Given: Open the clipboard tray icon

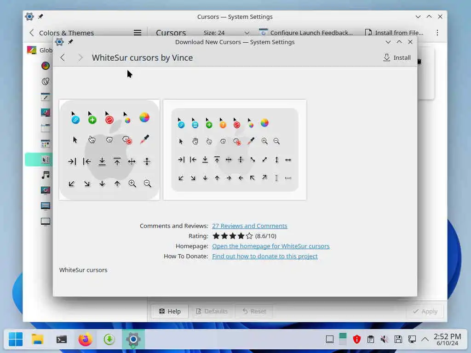Looking at the screenshot, I should coord(371,340).
